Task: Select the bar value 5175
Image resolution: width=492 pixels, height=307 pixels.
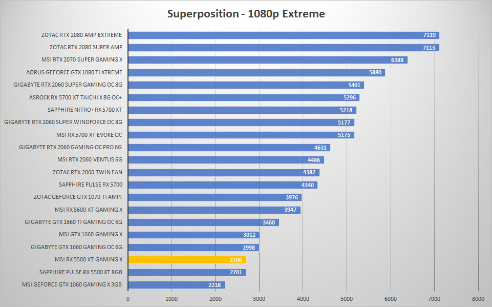Action: pyautogui.click(x=344, y=135)
